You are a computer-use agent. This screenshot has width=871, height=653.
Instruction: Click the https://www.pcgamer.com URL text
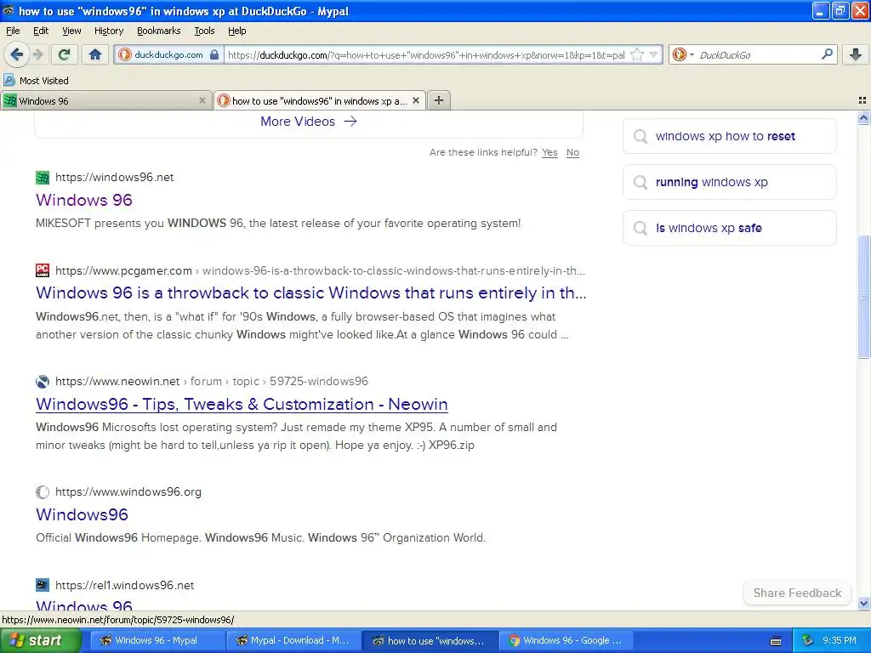coord(123,270)
